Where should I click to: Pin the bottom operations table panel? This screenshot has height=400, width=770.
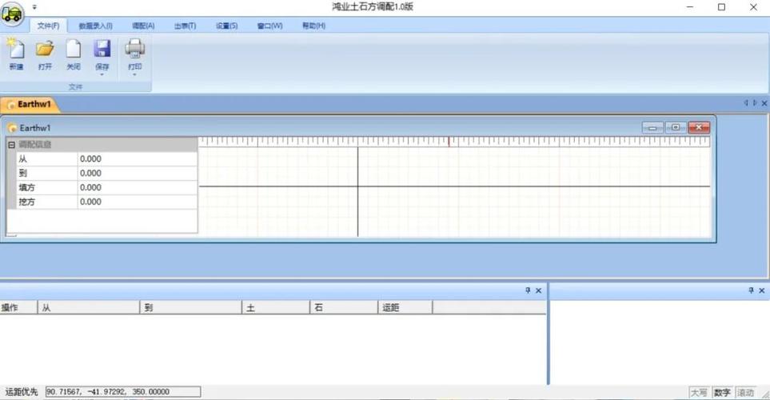[528, 290]
